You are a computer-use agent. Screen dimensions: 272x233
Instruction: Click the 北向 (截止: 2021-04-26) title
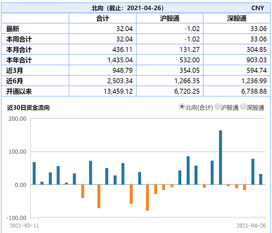point(128,8)
